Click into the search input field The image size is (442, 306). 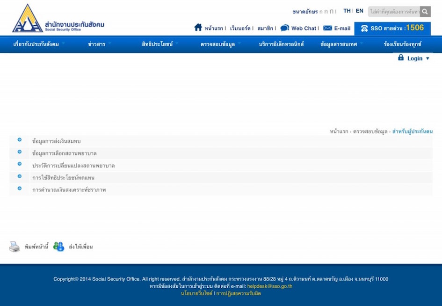394,12
